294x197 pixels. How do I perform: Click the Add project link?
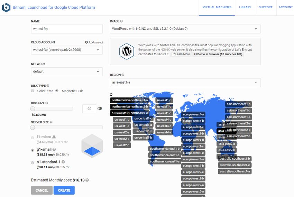click(x=94, y=42)
